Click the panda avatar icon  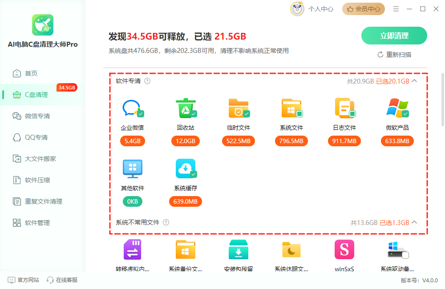297,9
